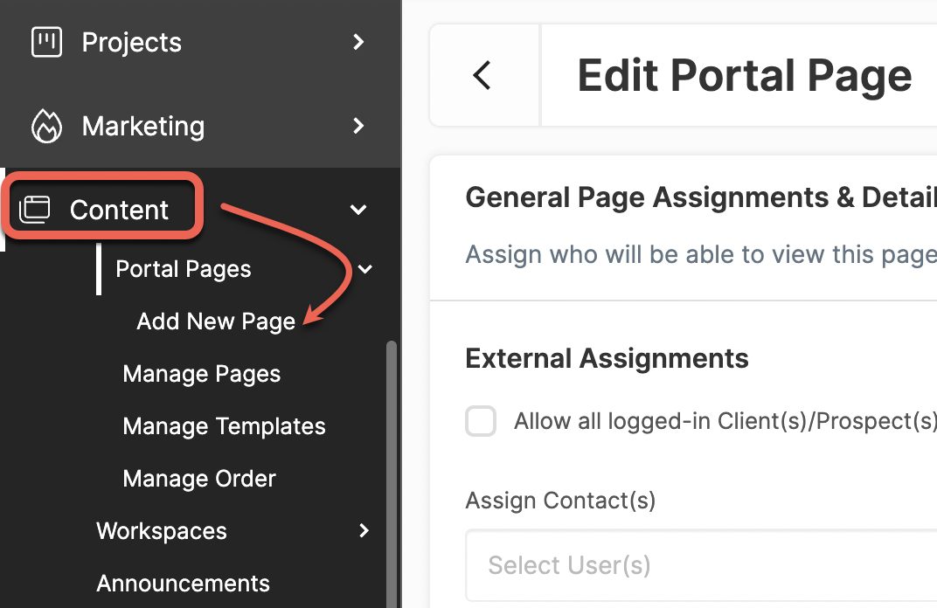Click the Projects board icon
937x608 pixels.
(x=46, y=42)
